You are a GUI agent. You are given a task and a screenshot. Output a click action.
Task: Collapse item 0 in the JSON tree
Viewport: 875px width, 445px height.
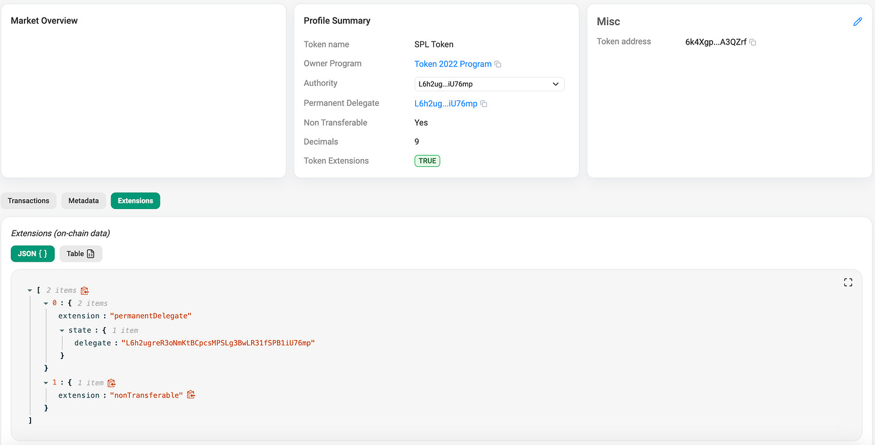tap(46, 303)
